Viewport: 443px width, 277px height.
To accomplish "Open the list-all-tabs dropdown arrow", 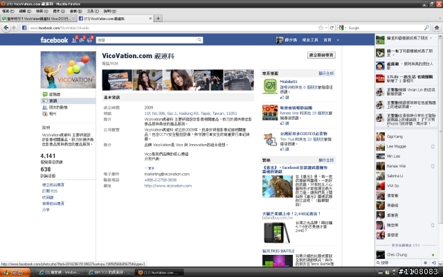I will (x=440, y=19).
